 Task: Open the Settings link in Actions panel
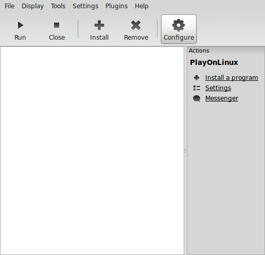[218, 88]
